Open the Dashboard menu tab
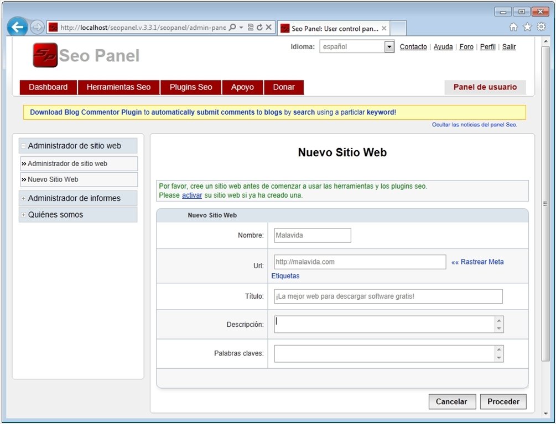556x424 pixels. point(48,87)
